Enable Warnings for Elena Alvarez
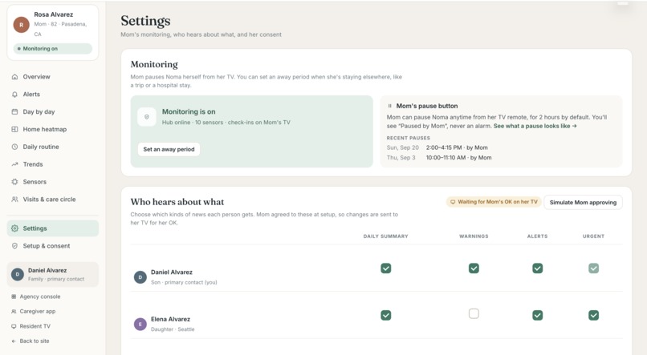 pyautogui.click(x=474, y=314)
